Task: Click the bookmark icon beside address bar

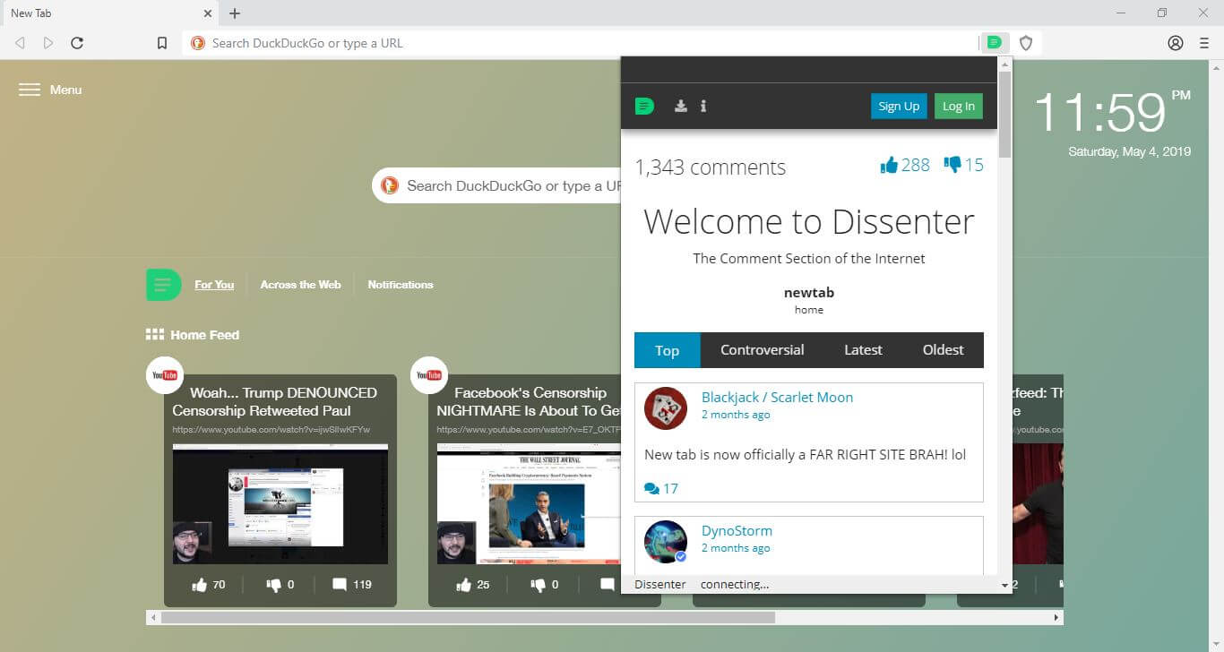Action: [x=162, y=42]
